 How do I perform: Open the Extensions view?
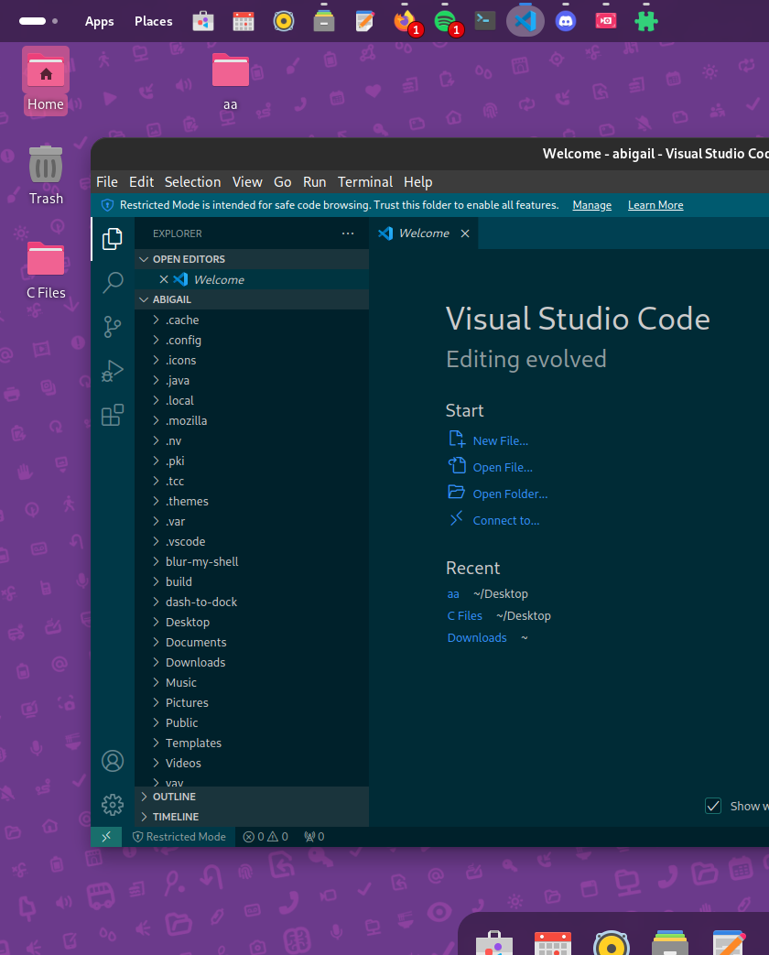pyautogui.click(x=113, y=416)
